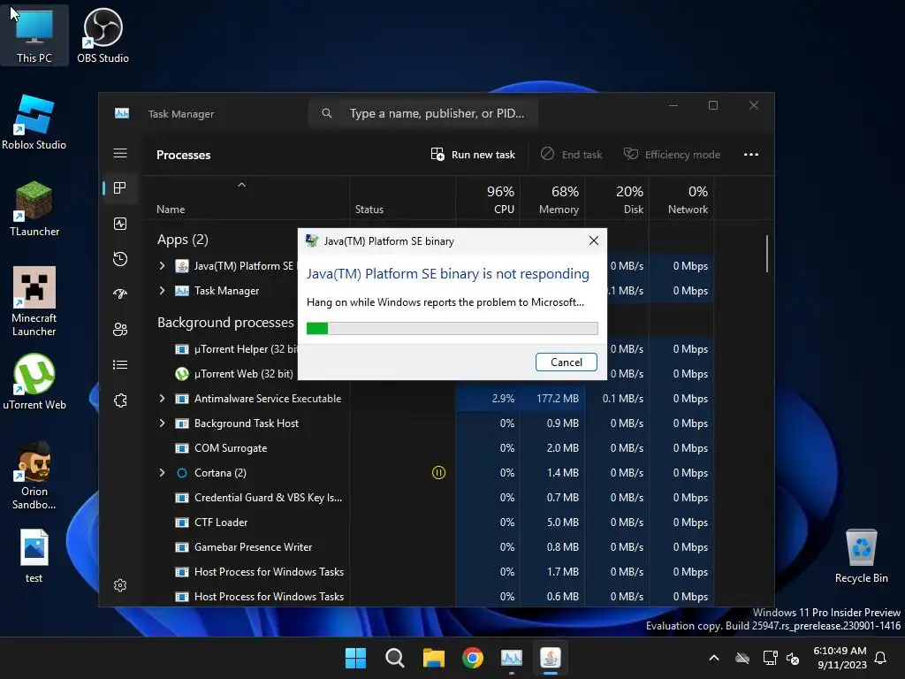
Task: Toggle Efficiency mode button
Action: pos(672,154)
